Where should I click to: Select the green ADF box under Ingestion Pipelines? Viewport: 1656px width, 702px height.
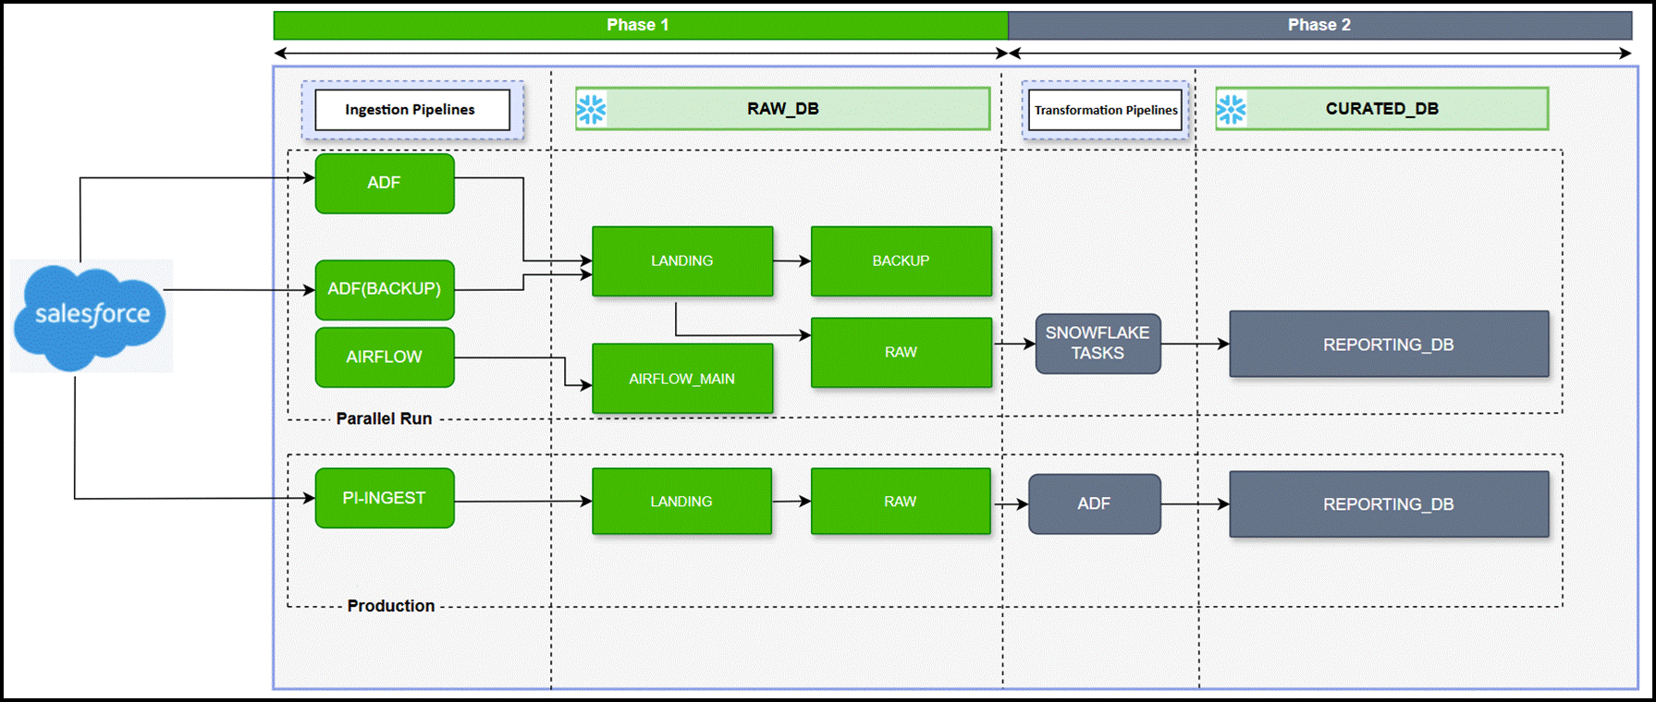click(385, 183)
